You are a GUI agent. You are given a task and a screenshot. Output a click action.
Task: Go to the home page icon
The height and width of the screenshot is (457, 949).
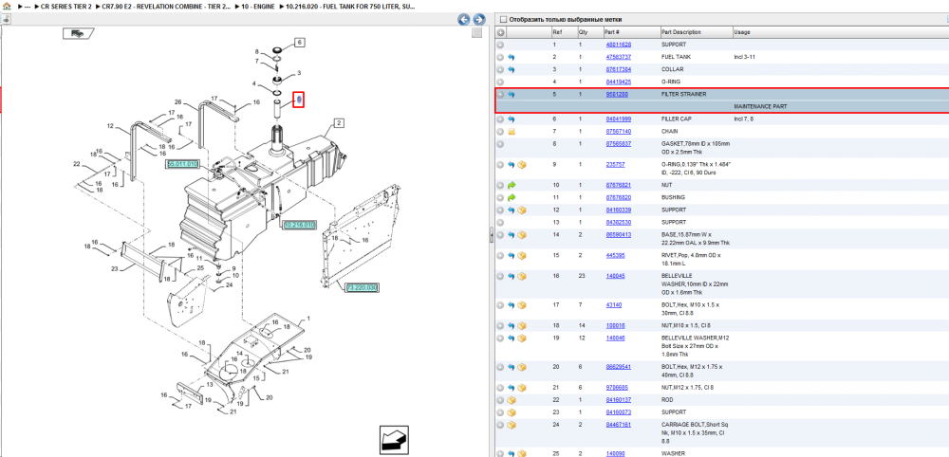pos(7,6)
